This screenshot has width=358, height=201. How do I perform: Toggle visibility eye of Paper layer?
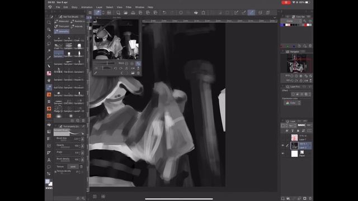pos(283,154)
